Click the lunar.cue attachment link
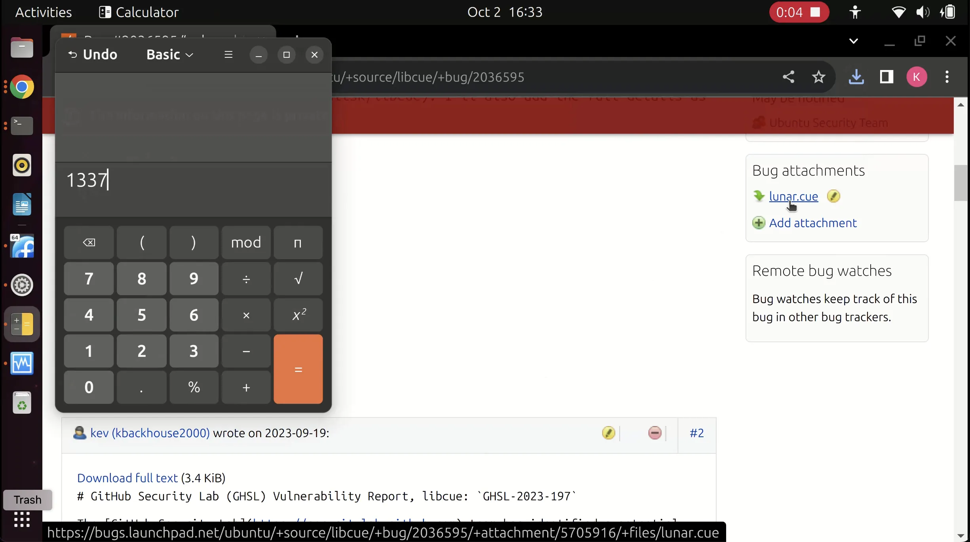This screenshot has height=542, width=970. point(793,196)
